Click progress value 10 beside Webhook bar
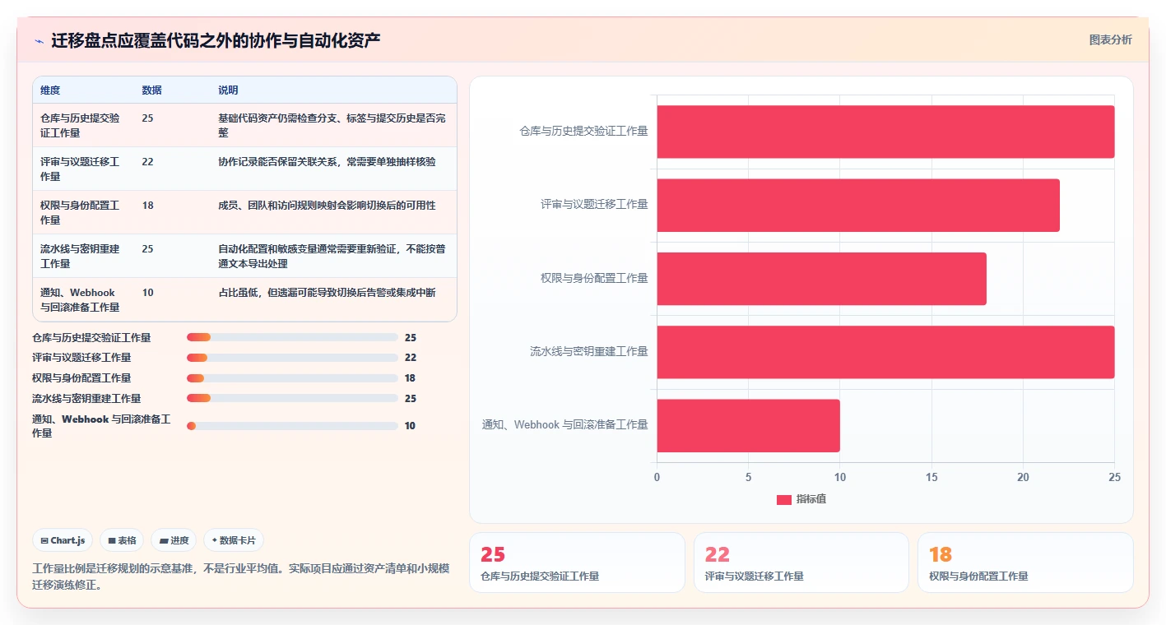This screenshot has width=1166, height=625. point(411,426)
